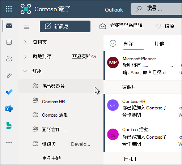The height and width of the screenshot is (165, 182).
Task: Toggle the hamburger navigation pane icon
Action: pyautogui.click(x=27, y=27)
